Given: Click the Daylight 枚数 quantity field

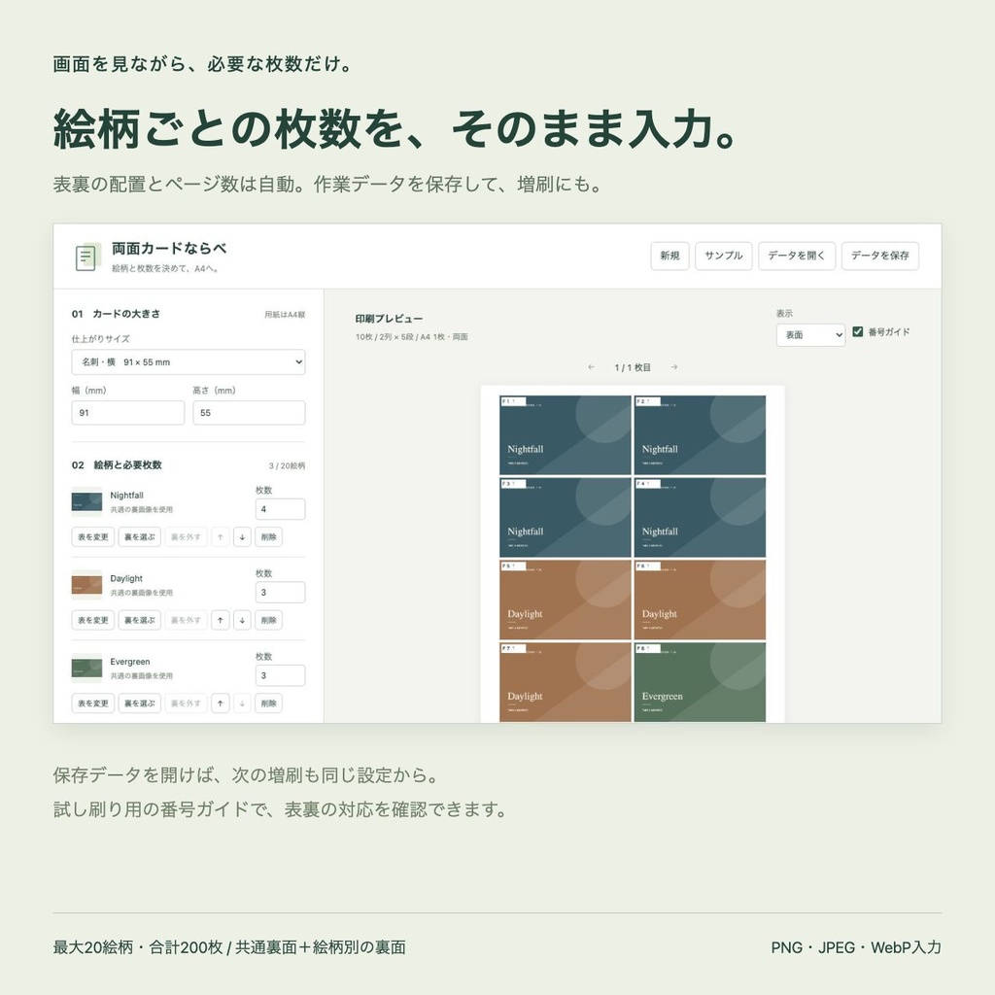Looking at the screenshot, I should (280, 592).
